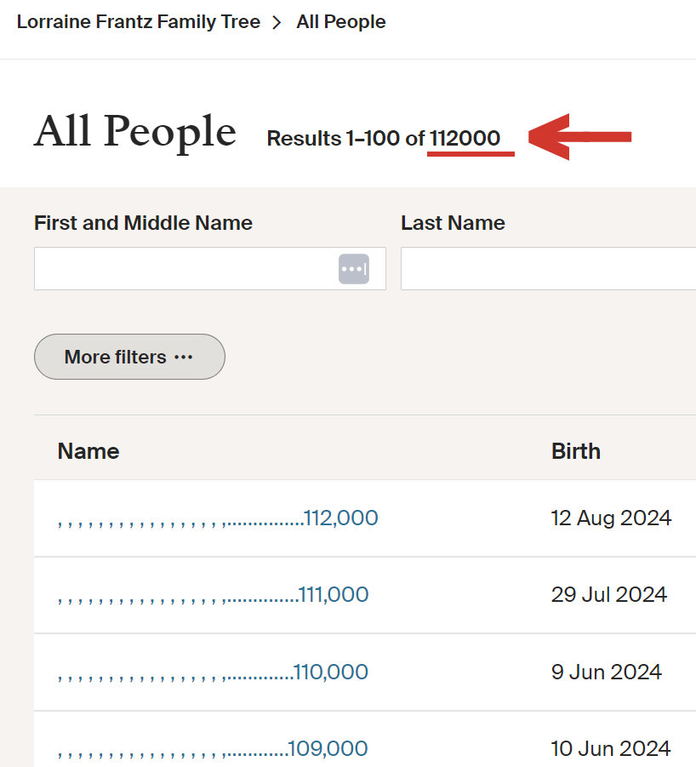This screenshot has height=767, width=696.
Task: Sort by the Birth column header
Action: 576,451
